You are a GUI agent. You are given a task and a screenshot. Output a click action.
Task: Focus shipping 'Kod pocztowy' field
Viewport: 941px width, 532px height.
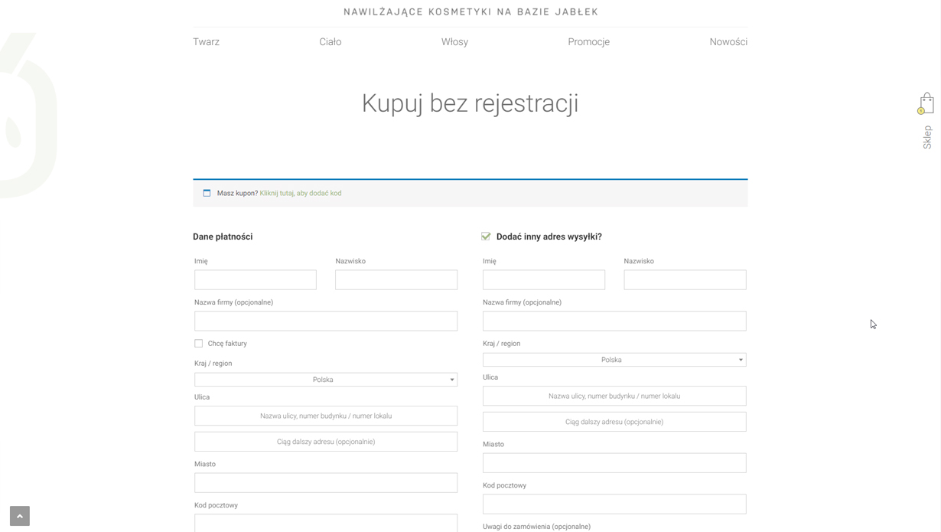(x=614, y=504)
